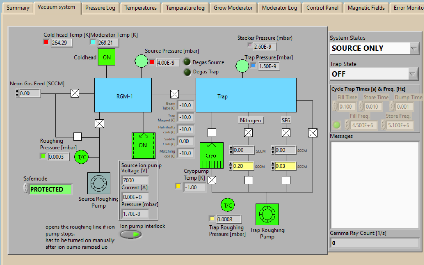Viewport: 424px width, 265px height.
Task: Click the Neon Gas Feed value field
Action: click(30, 93)
